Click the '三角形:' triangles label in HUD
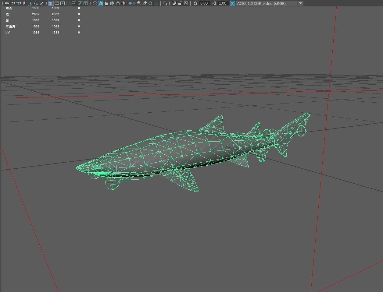 click(x=11, y=26)
